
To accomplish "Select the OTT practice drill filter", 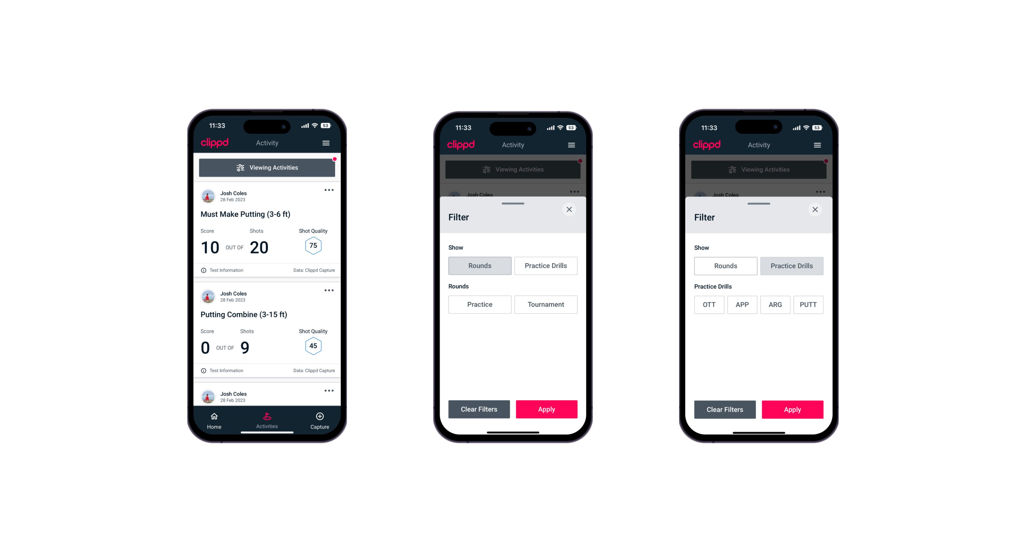I will (x=710, y=304).
